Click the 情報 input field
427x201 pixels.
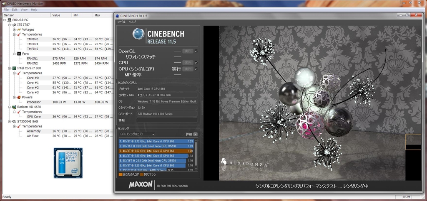[x=167, y=120]
